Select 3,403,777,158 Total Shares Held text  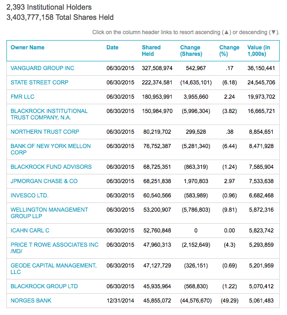pyautogui.click(x=60, y=17)
